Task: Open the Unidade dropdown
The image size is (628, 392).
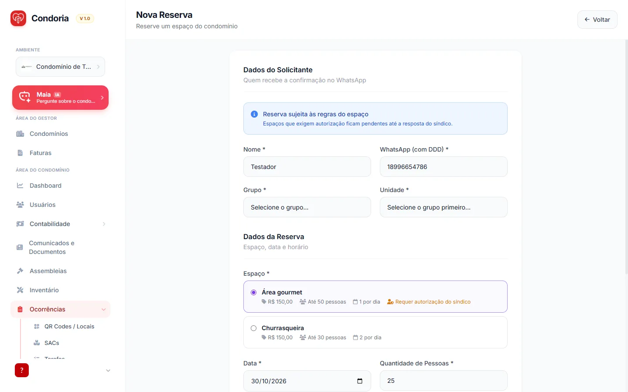Action: (x=444, y=207)
